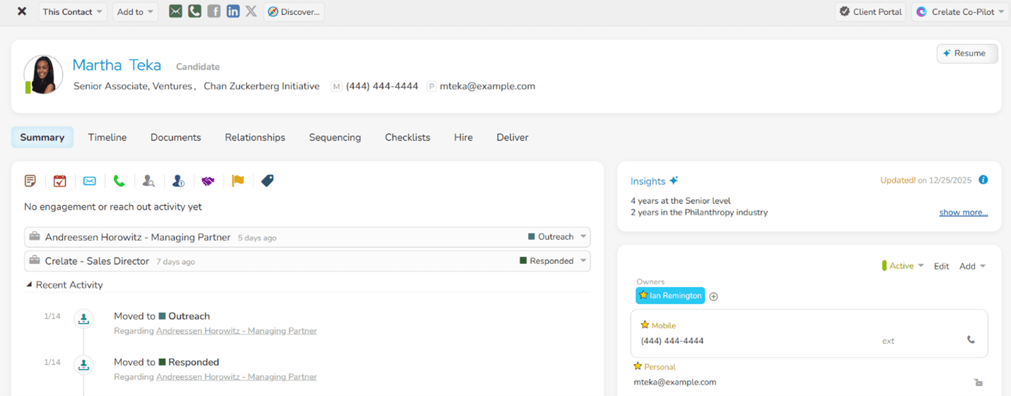
Task: Close the contact record with the X icon
Action: click(x=22, y=11)
